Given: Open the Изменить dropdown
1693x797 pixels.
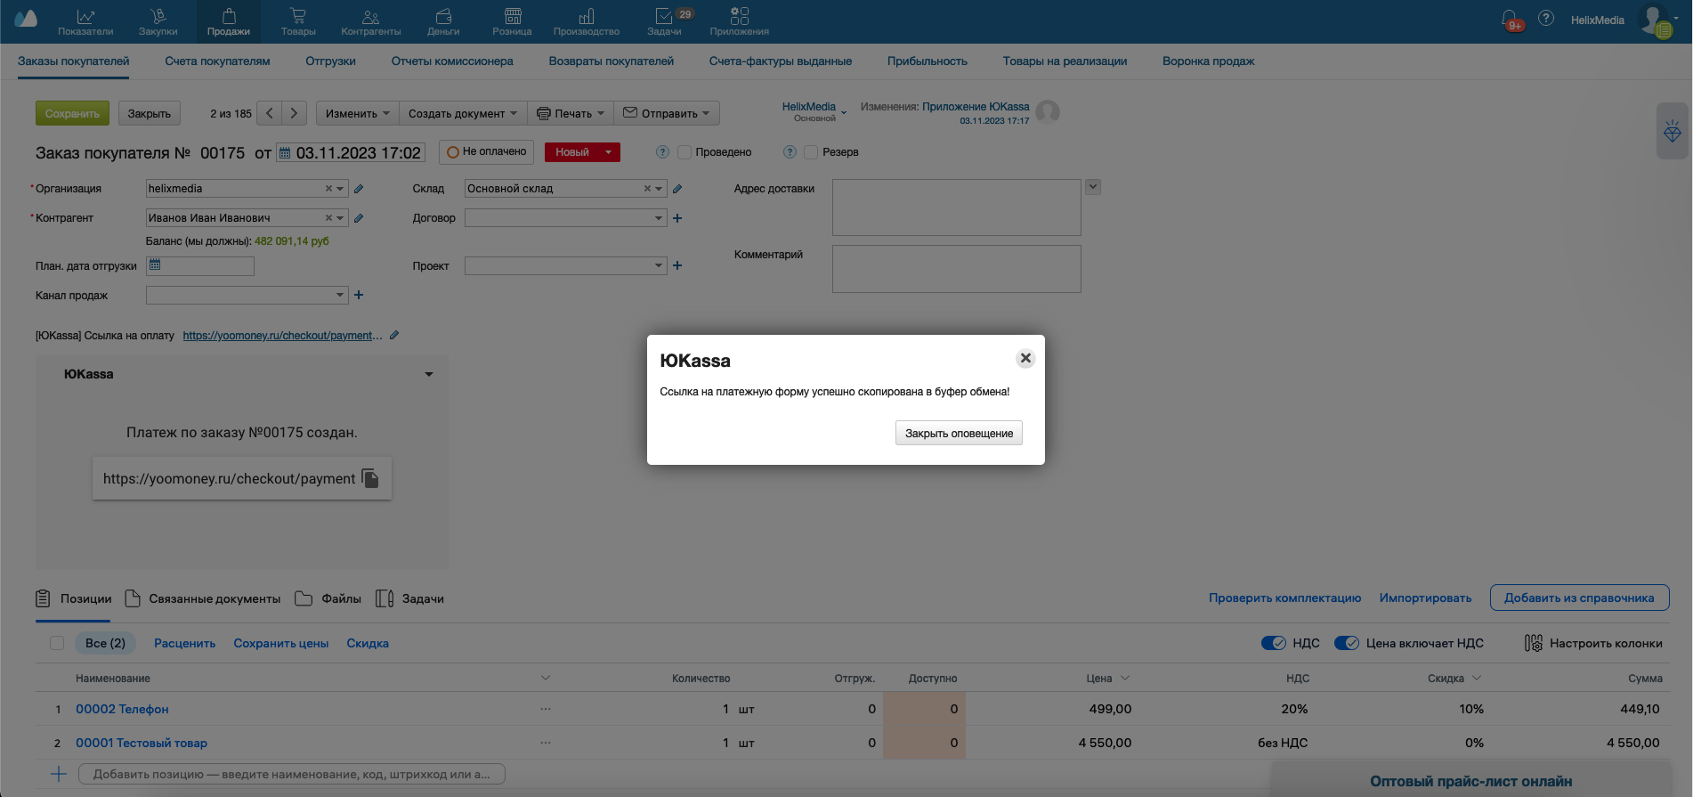Looking at the screenshot, I should (x=358, y=113).
